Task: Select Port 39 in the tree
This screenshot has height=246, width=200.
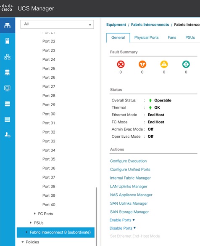Action: point(49,195)
